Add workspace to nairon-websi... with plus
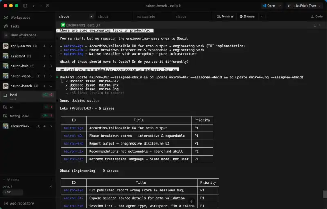The height and width of the screenshot is (209, 327). (x=44, y=76)
